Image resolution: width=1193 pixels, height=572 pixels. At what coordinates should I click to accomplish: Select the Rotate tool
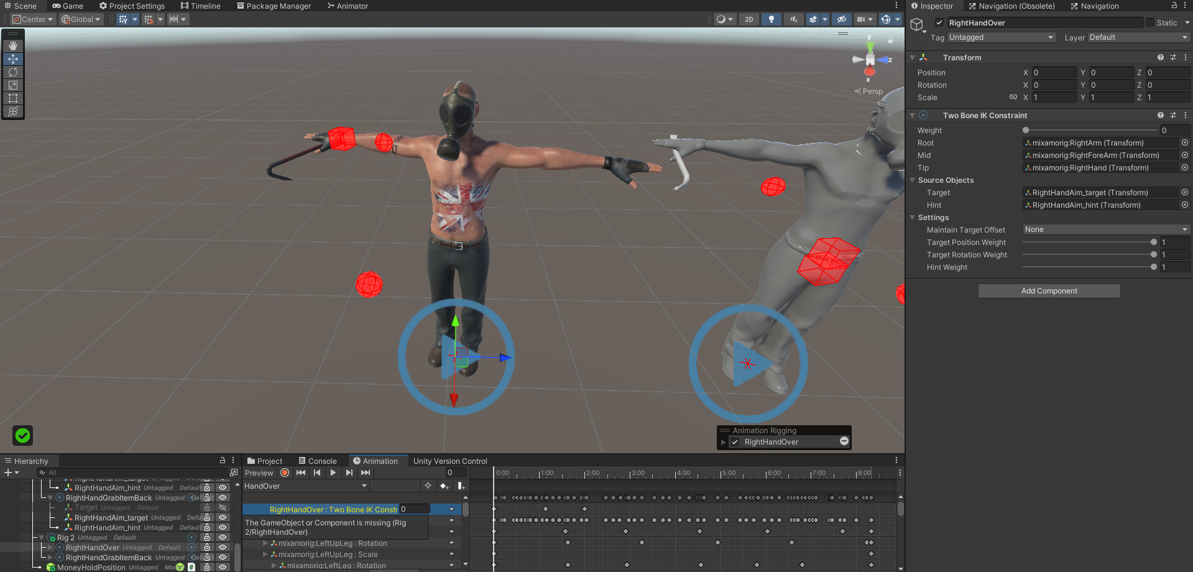pos(12,72)
